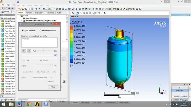Click the Close button in Animation dialog
The width and height of the screenshot is (191, 107).
[53, 87]
